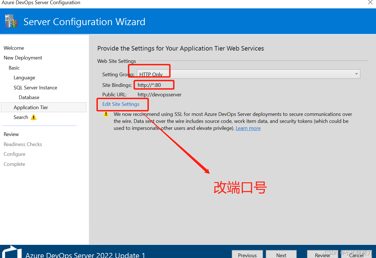376x258 pixels.
Task: Click the page heading about Application Tier Web Services
Action: (181, 49)
